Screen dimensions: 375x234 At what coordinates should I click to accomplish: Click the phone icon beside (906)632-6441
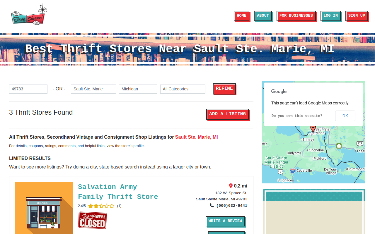tap(212, 205)
